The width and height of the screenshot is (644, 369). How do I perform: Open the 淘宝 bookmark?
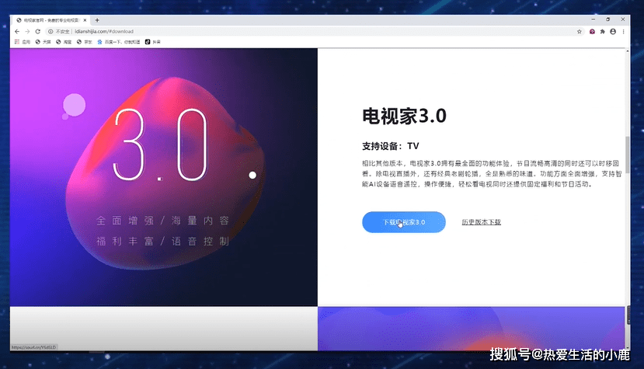click(x=64, y=42)
